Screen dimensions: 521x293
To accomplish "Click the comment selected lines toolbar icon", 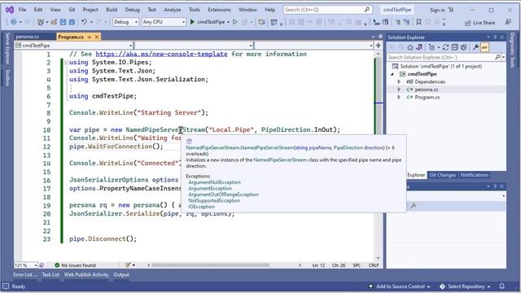I will (x=398, y=22).
